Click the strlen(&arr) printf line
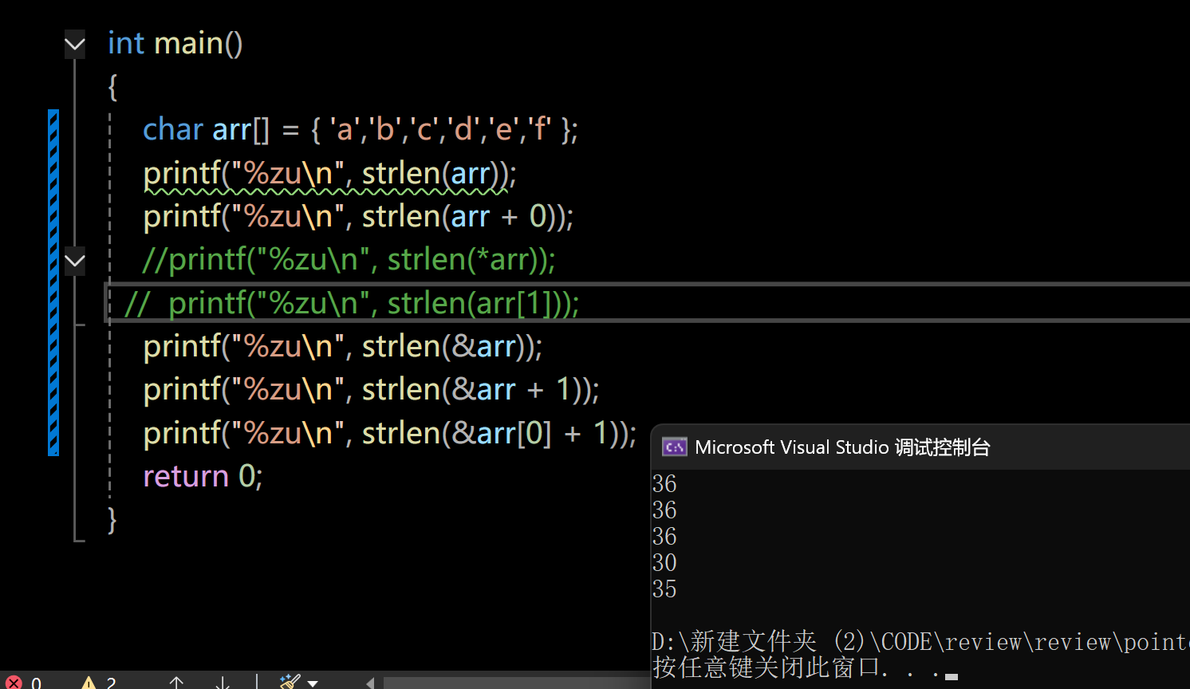Image resolution: width=1190 pixels, height=689 pixels. point(343,346)
